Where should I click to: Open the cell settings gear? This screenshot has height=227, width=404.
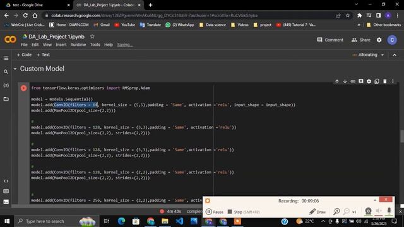tap(369, 81)
